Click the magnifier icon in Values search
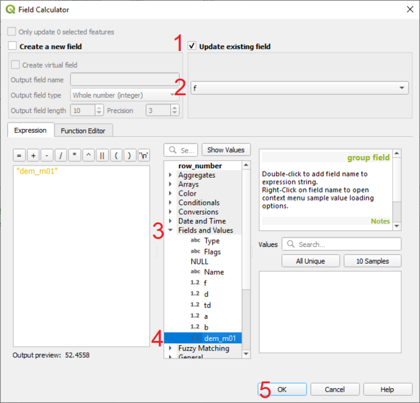Screen dimensions: 420x403 pos(291,244)
